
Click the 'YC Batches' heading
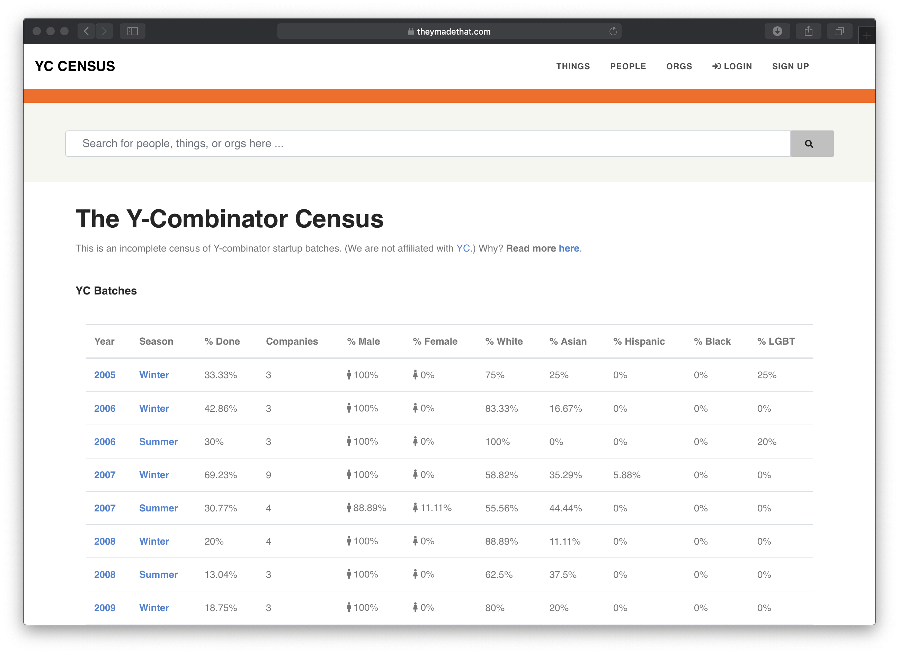(106, 291)
